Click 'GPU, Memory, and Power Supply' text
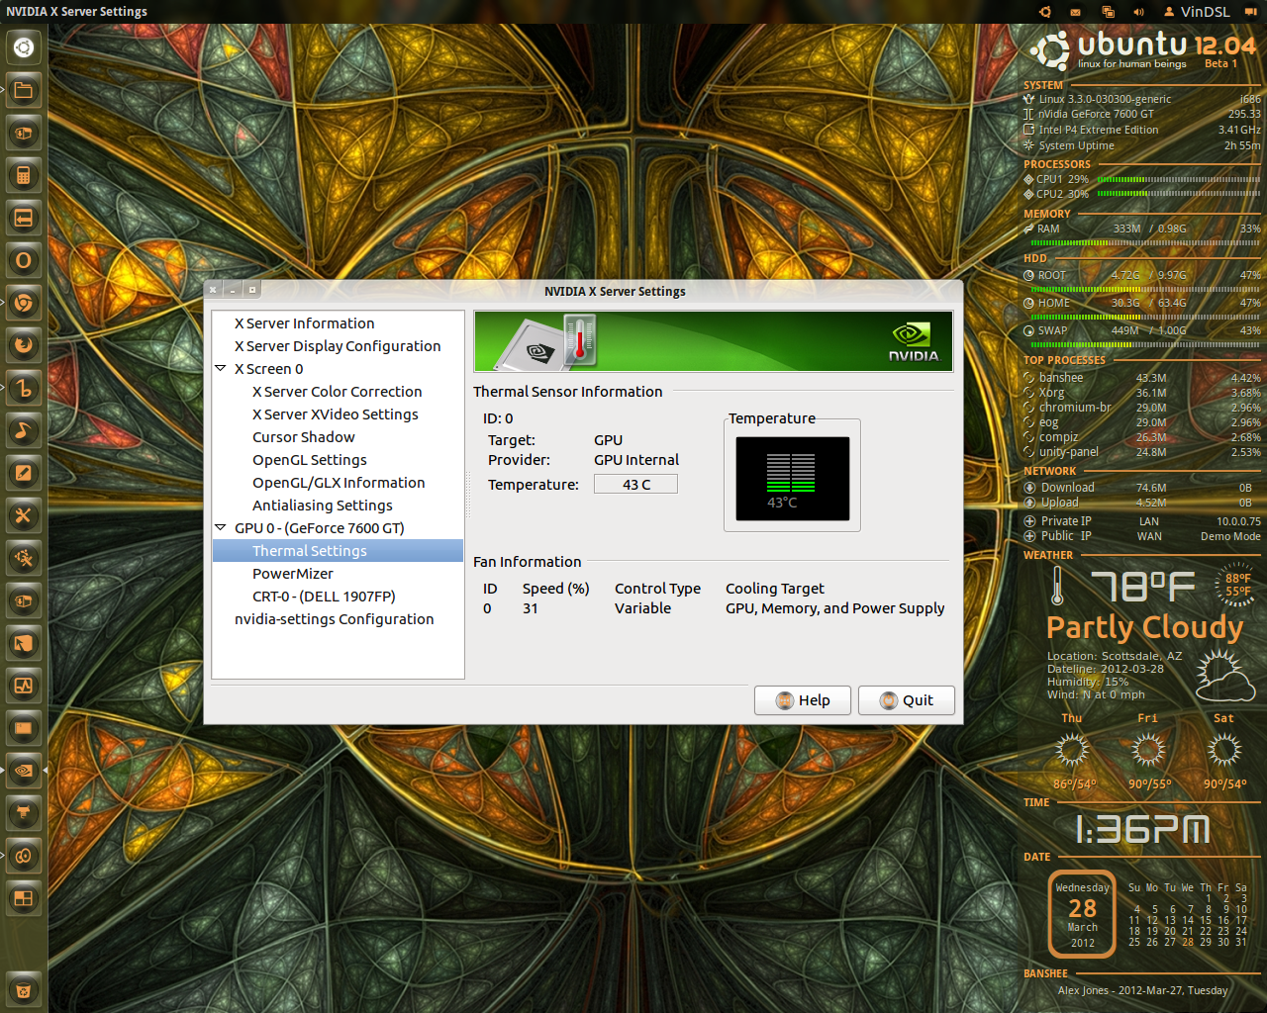Image resolution: width=1267 pixels, height=1013 pixels. (x=834, y=608)
